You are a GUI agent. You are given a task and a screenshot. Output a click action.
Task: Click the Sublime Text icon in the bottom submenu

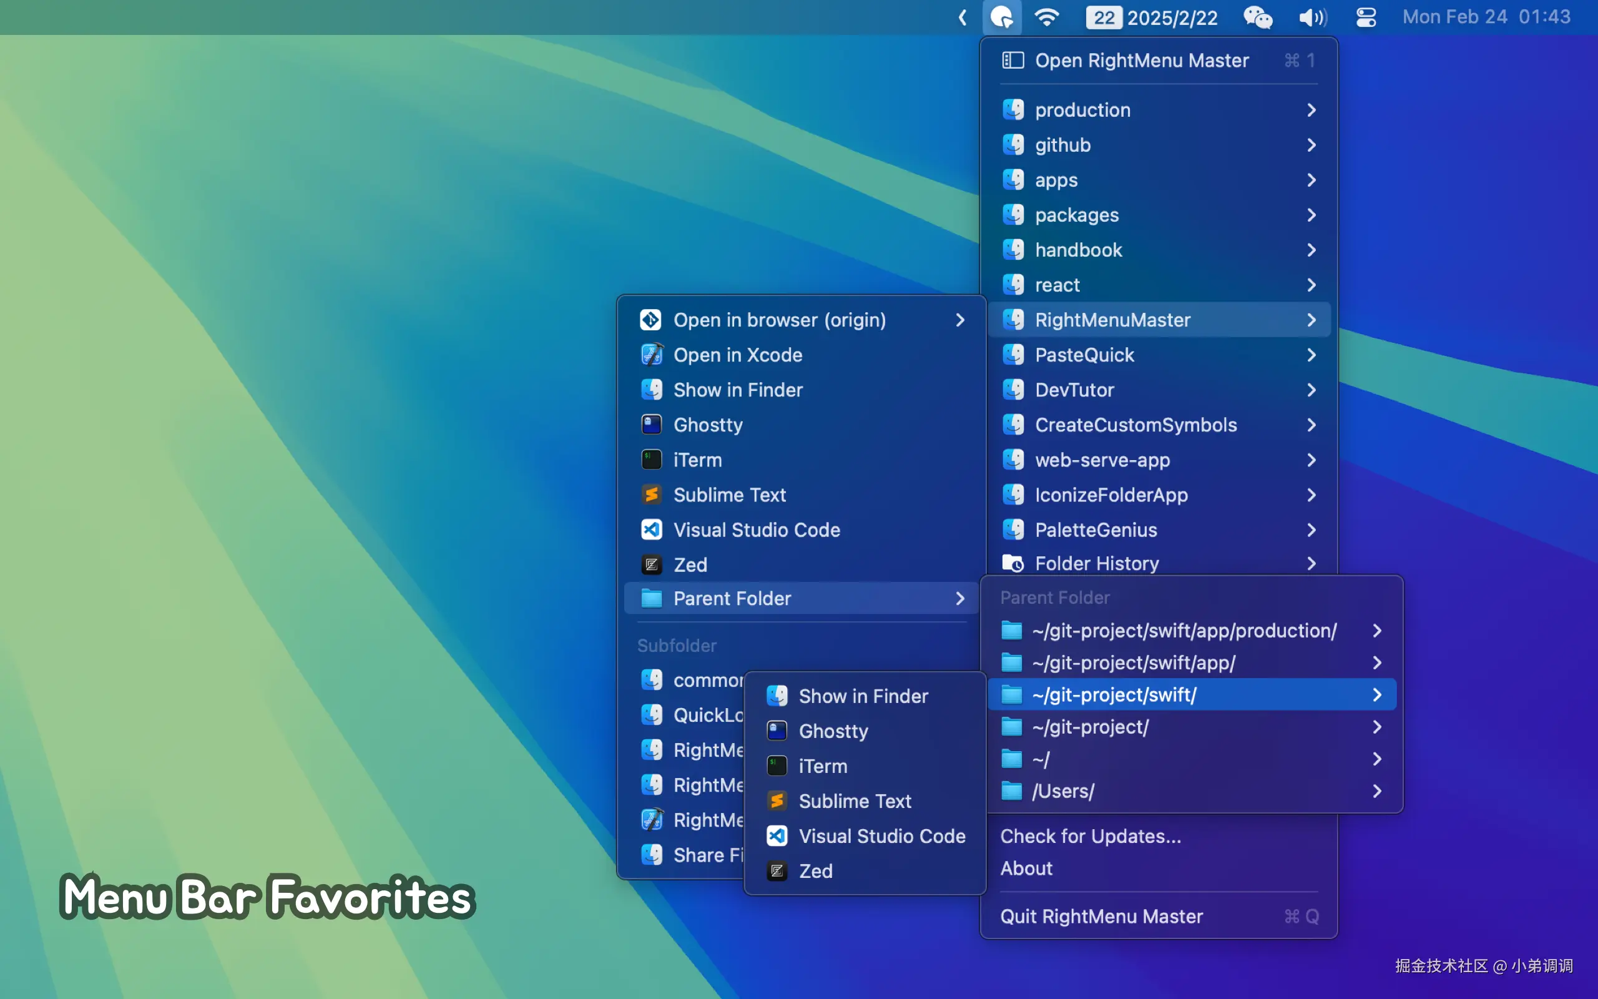(777, 801)
